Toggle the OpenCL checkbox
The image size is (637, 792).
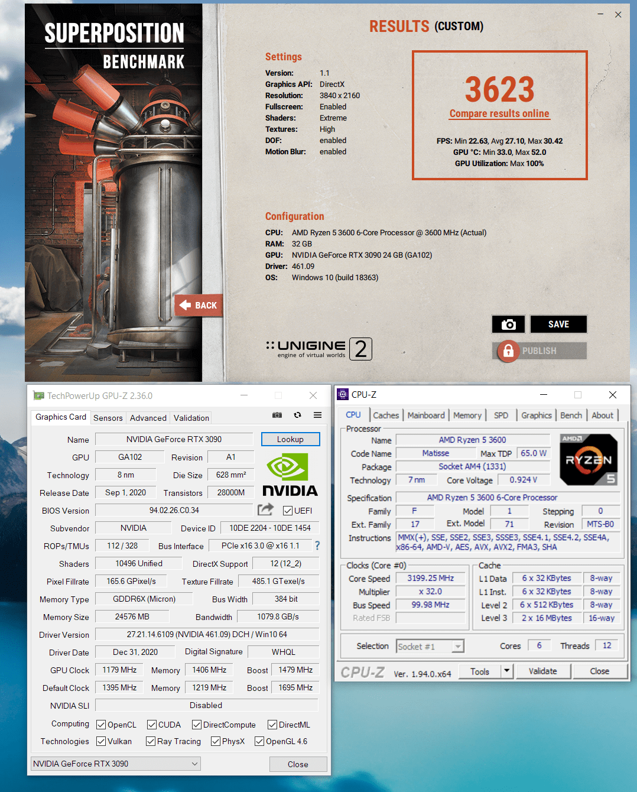coord(101,725)
